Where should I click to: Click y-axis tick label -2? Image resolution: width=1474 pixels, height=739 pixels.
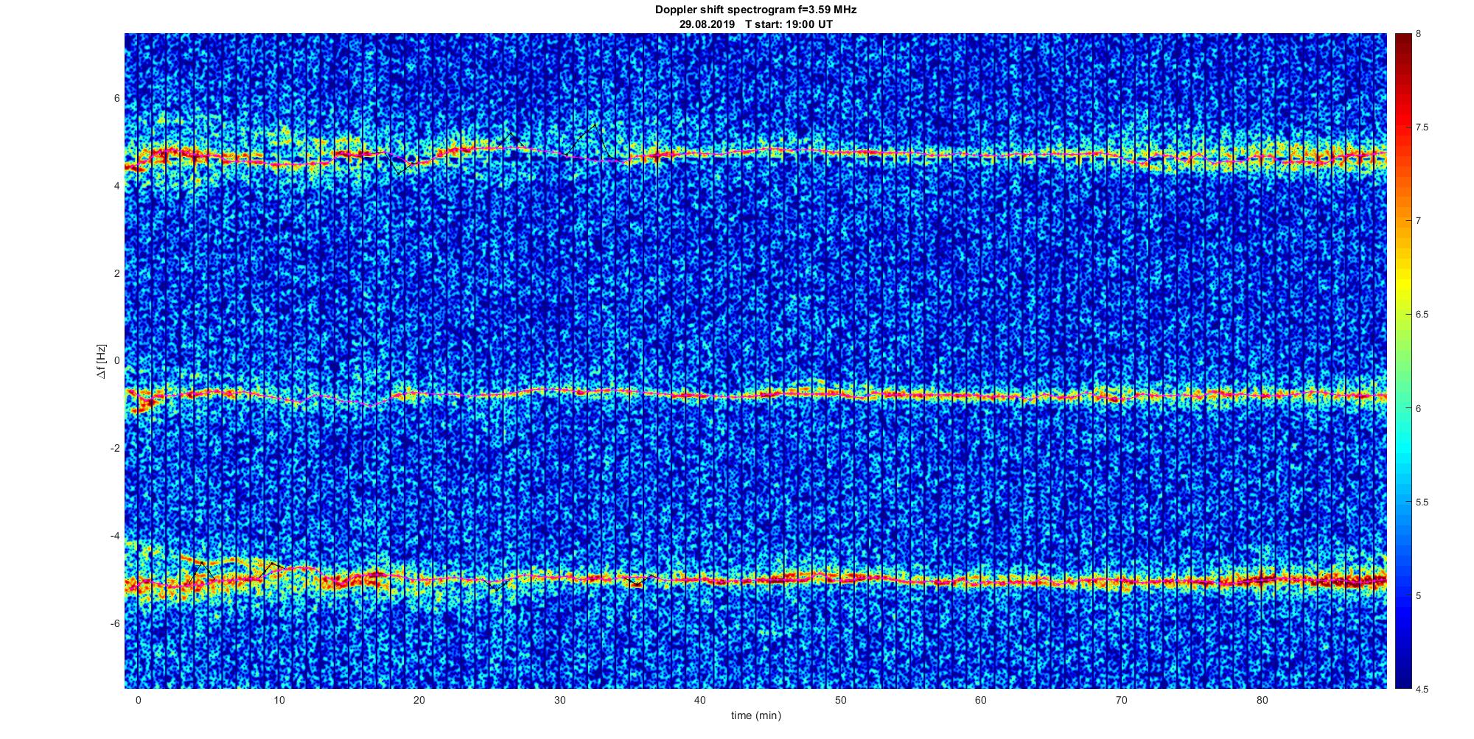[115, 449]
